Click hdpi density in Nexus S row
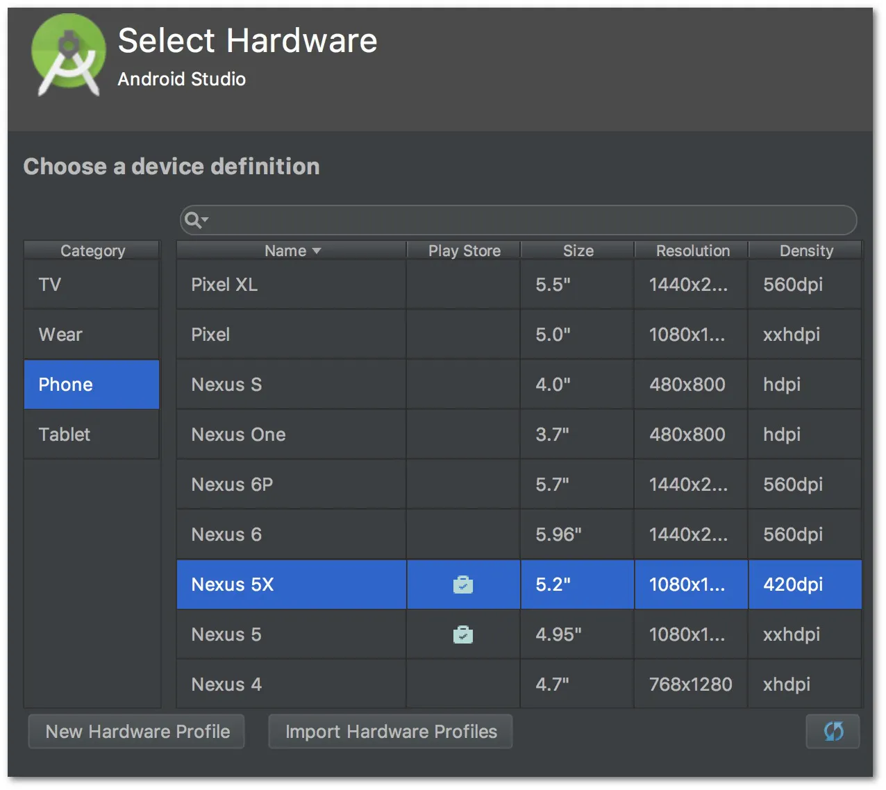886x790 pixels. tap(805, 385)
